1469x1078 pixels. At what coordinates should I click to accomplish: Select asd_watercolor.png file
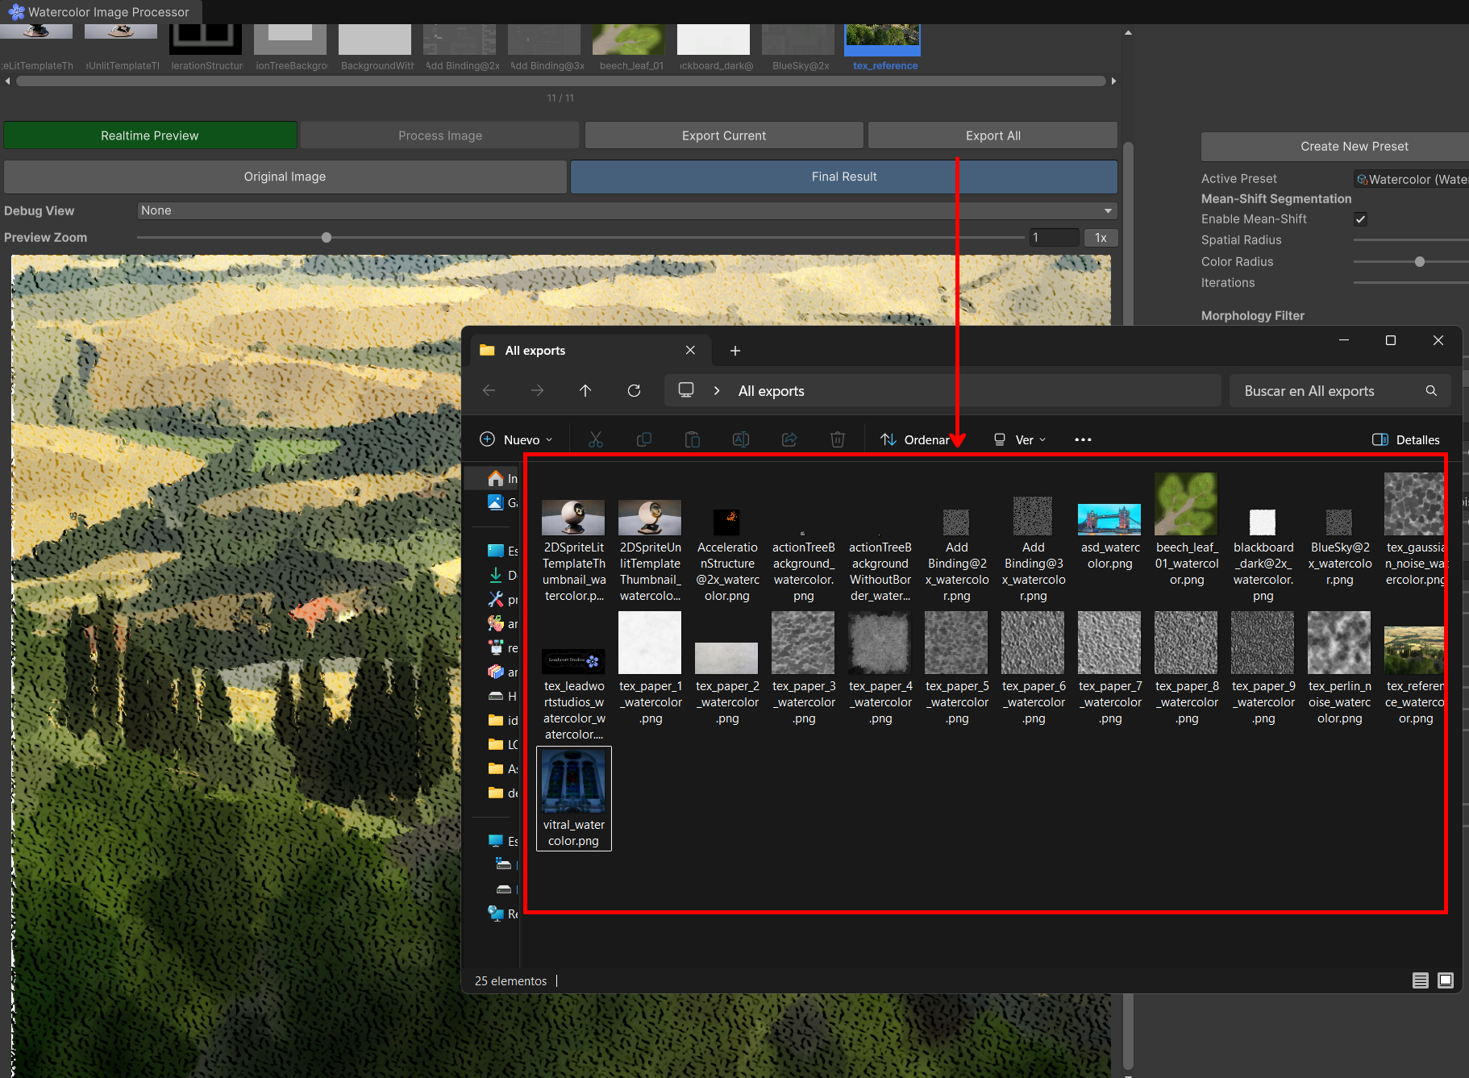point(1109,536)
